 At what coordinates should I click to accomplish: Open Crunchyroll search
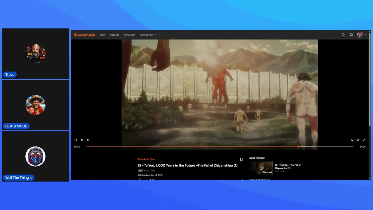click(x=343, y=35)
